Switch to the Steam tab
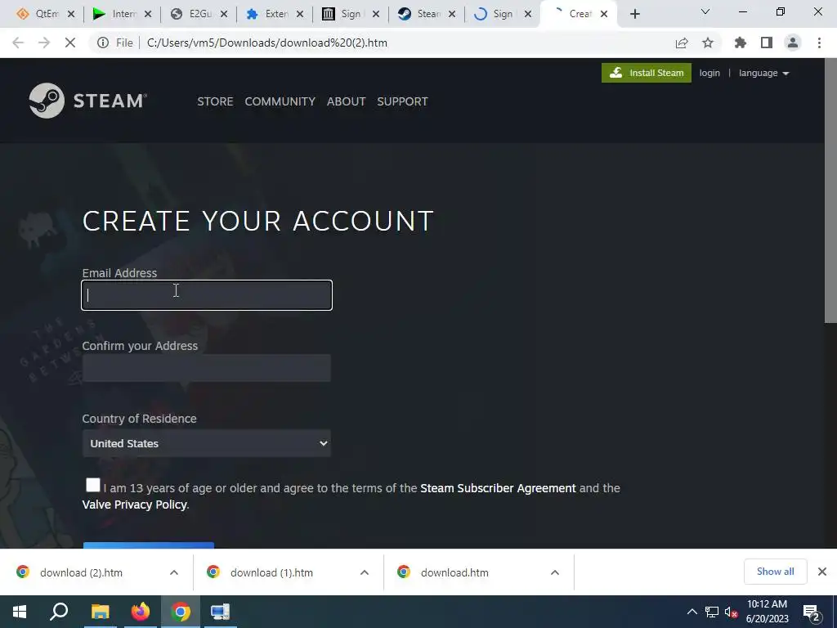This screenshot has width=837, height=628. tap(427, 14)
